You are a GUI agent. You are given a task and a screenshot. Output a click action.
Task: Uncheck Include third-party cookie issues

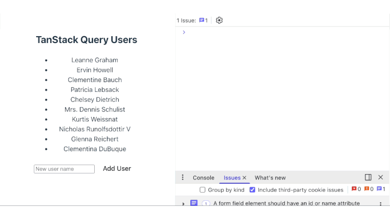(x=252, y=190)
